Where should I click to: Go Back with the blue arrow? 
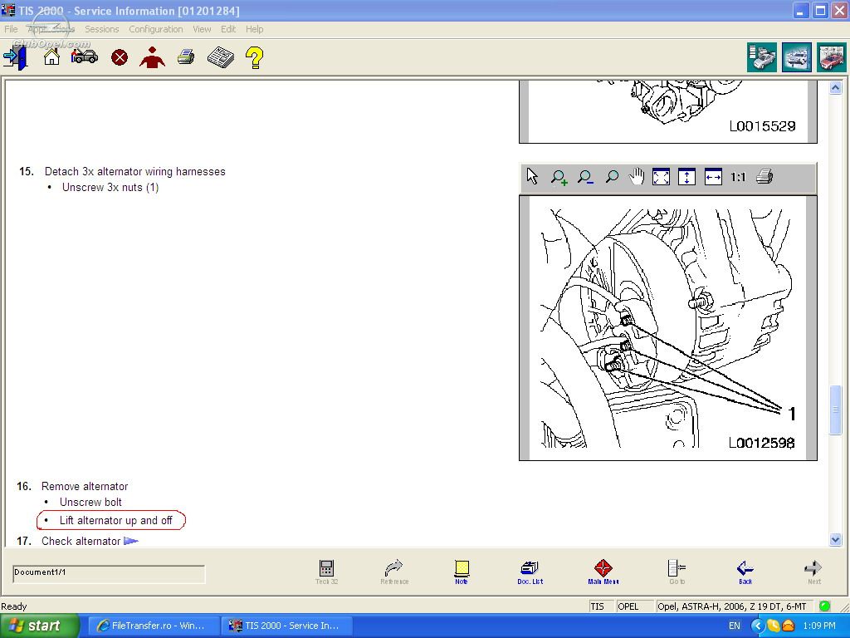(x=745, y=572)
